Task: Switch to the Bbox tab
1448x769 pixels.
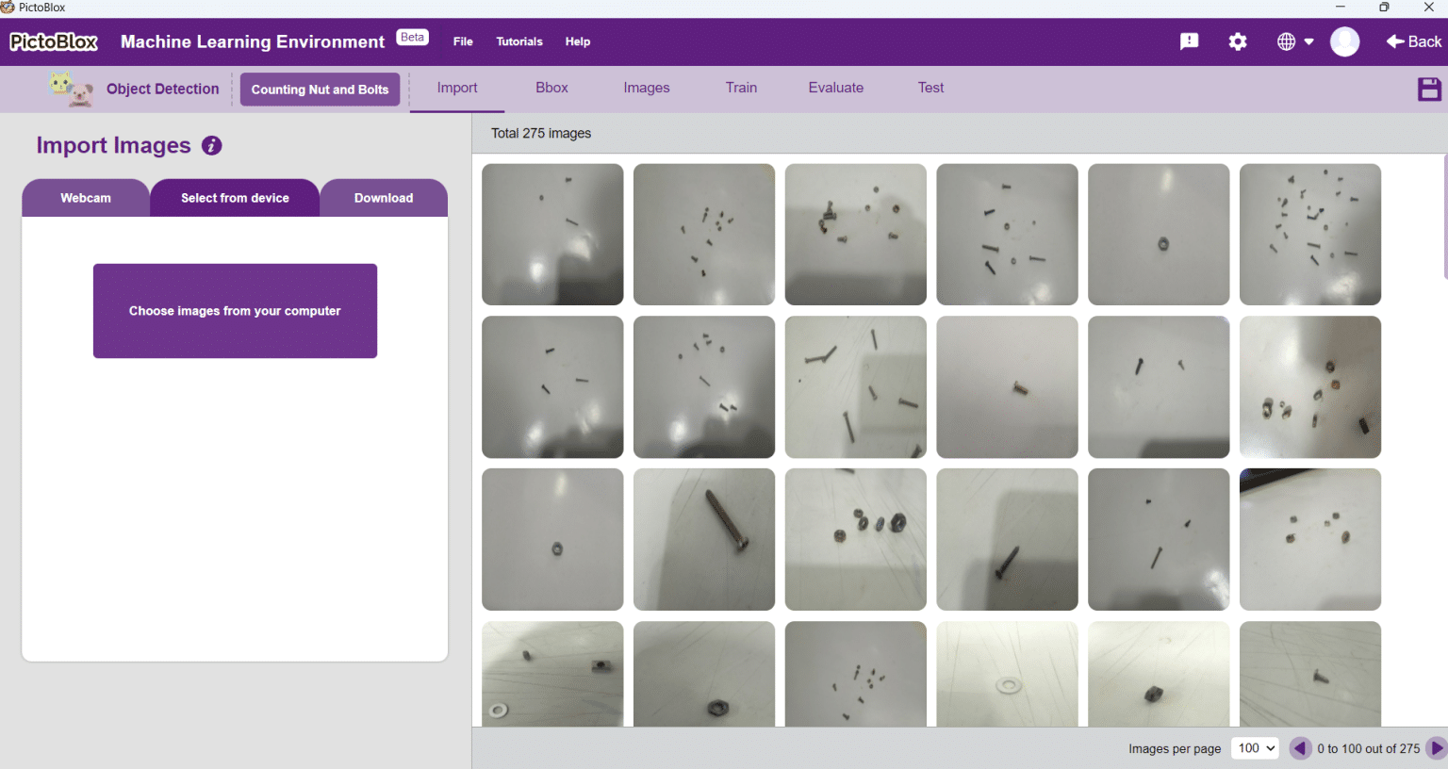Action: tap(551, 88)
